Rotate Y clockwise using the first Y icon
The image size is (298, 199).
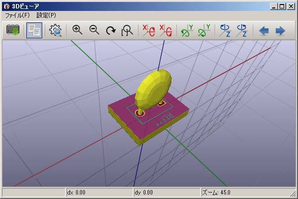coord(187,30)
